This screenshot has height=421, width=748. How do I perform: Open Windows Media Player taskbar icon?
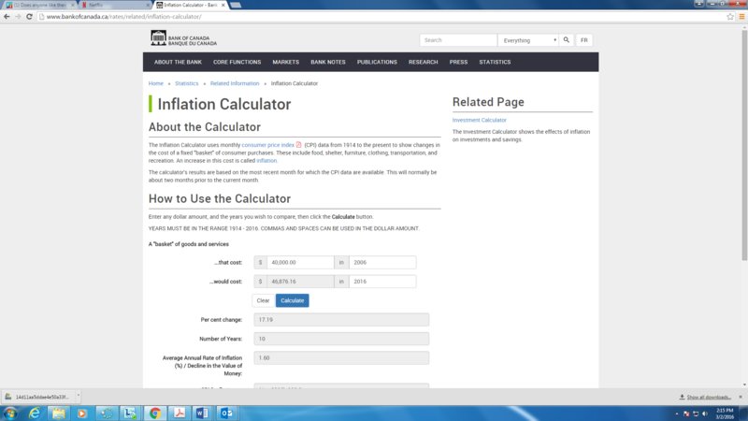[82, 413]
